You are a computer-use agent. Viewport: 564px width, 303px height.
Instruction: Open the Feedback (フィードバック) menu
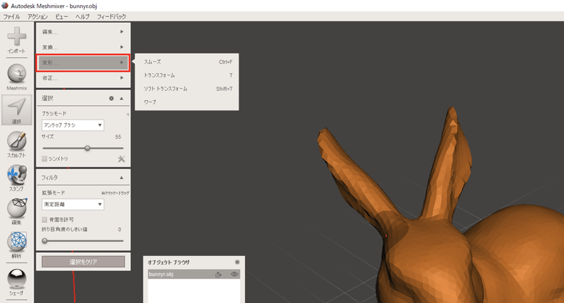click(x=112, y=16)
